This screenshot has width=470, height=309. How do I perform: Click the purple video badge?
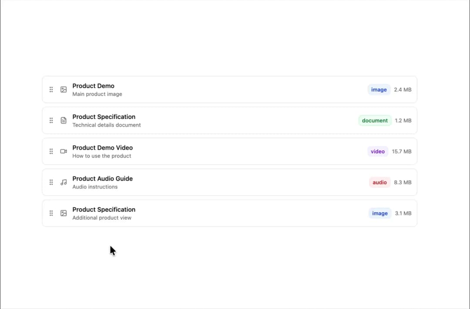[x=378, y=152]
